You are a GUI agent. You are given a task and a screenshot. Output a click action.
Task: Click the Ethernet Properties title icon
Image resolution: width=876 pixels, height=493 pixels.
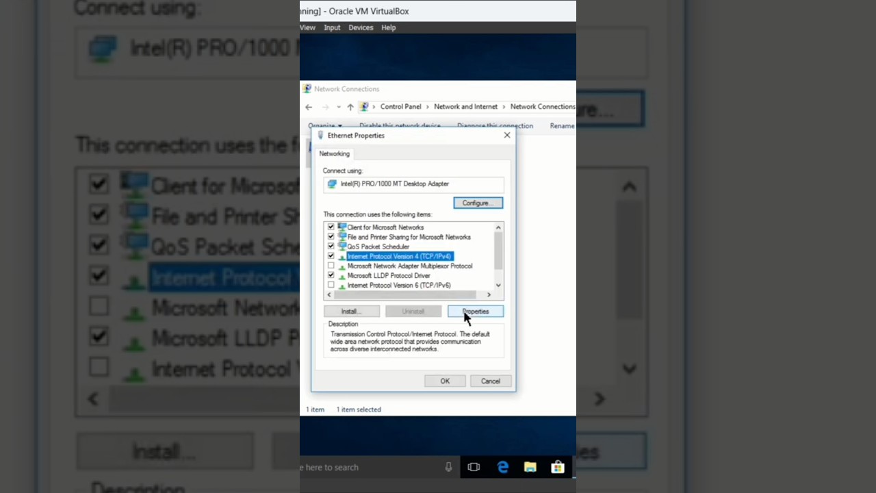320,136
